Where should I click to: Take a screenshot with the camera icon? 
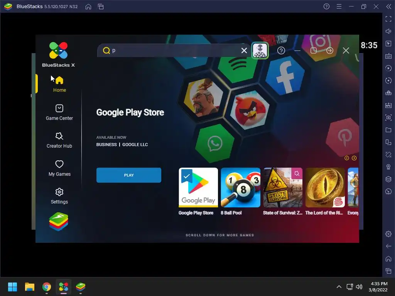tap(388, 118)
